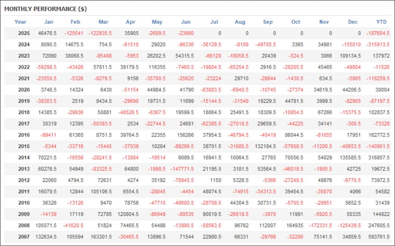This screenshot has height=246, width=395.
Task: Click 2020 Jul value -63883.5
Action: tap(211, 90)
